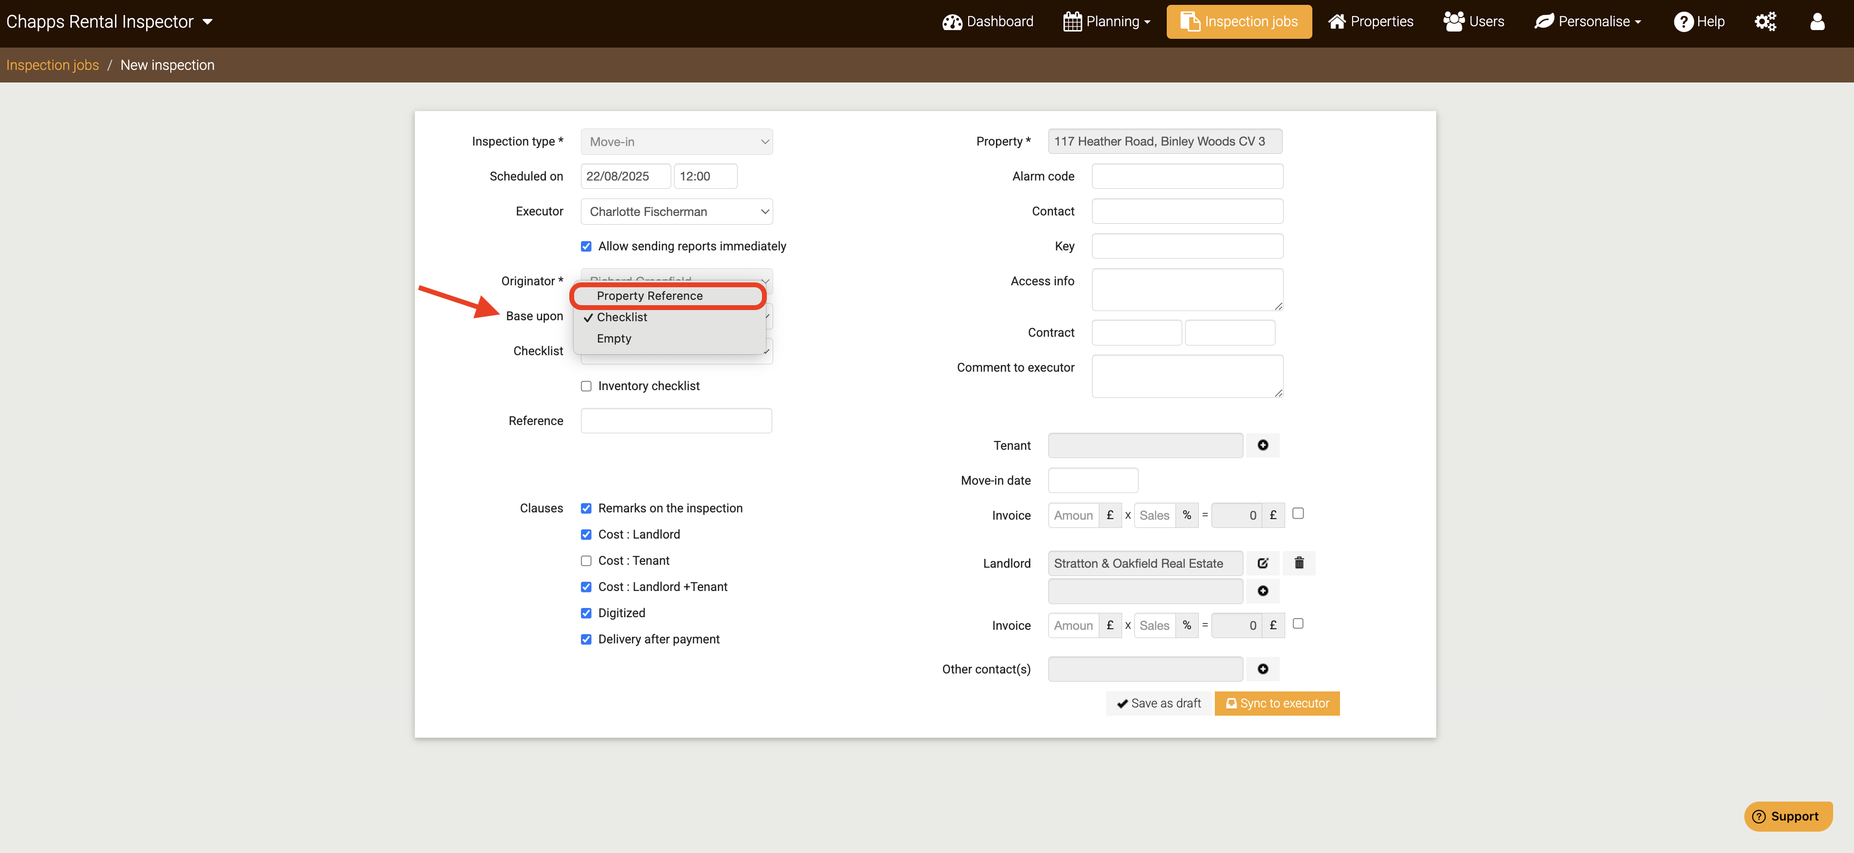The image size is (1854, 853).
Task: Delete landlord with the trash icon
Action: click(x=1298, y=563)
